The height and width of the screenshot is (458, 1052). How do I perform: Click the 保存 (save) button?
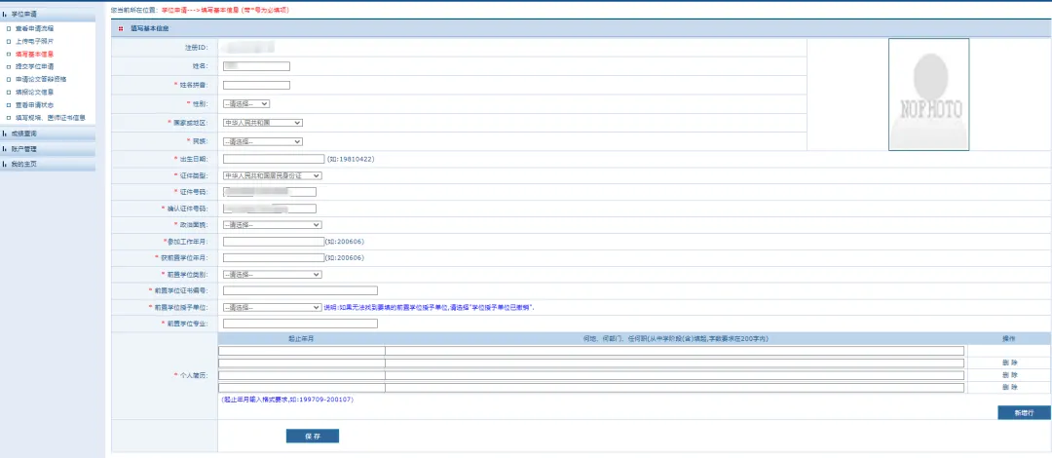click(313, 436)
